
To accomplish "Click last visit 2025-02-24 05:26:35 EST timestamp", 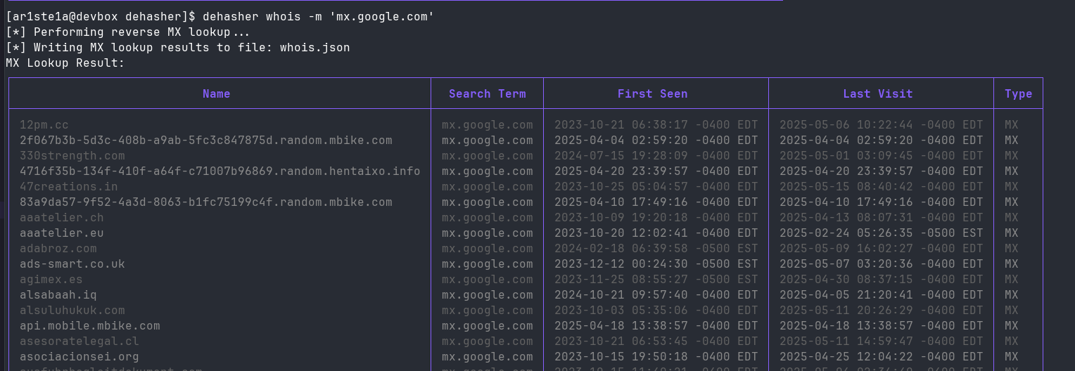I will click(881, 233).
